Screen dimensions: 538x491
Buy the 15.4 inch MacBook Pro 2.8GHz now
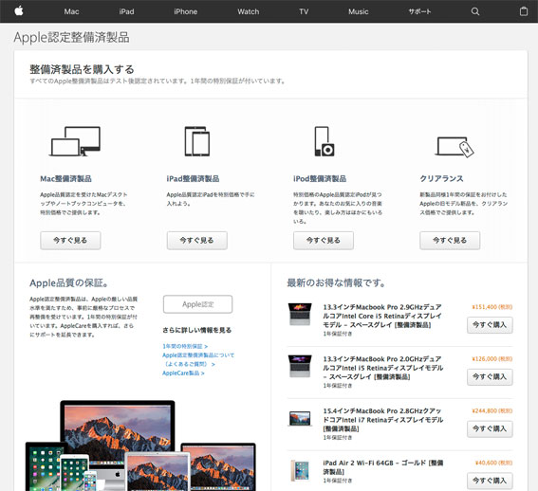490,429
